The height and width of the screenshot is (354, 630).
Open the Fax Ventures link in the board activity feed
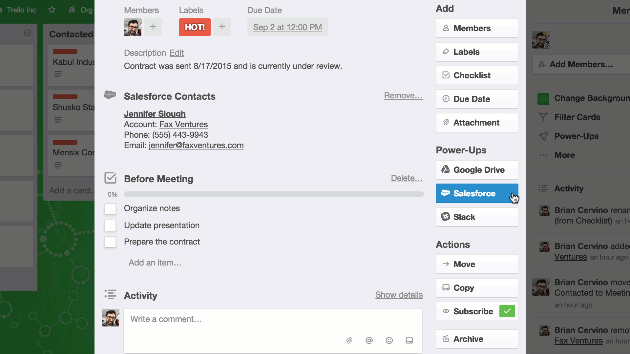[578, 341]
